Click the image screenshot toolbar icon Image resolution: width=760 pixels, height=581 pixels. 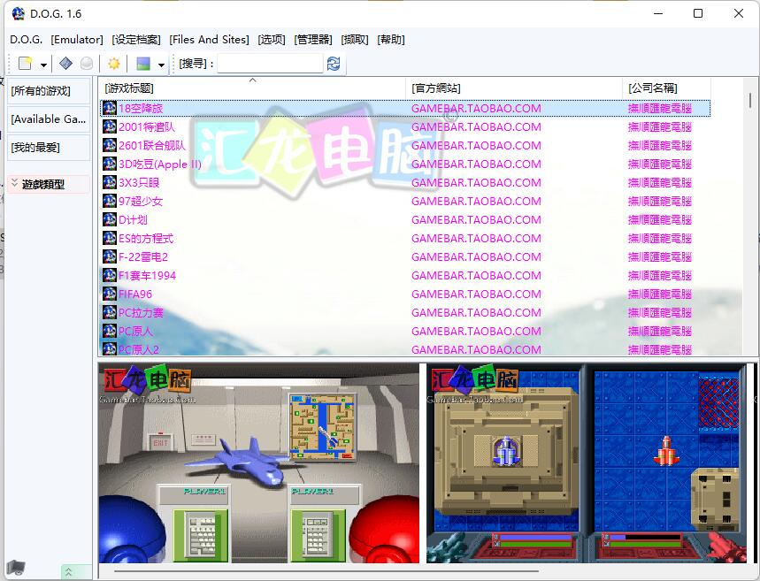click(142, 64)
